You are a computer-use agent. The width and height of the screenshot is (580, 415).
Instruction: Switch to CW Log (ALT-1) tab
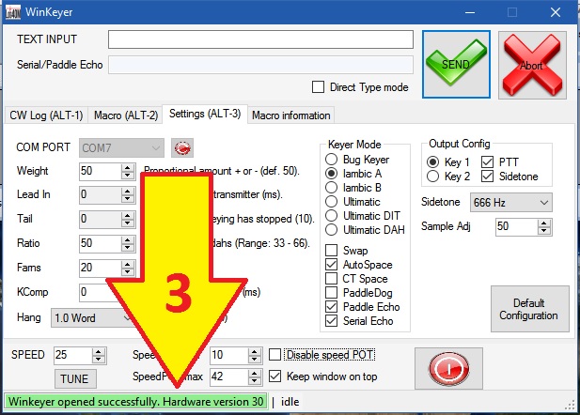46,115
